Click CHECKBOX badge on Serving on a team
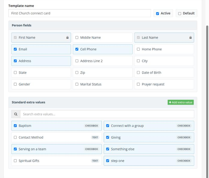 pyautogui.click(x=92, y=149)
